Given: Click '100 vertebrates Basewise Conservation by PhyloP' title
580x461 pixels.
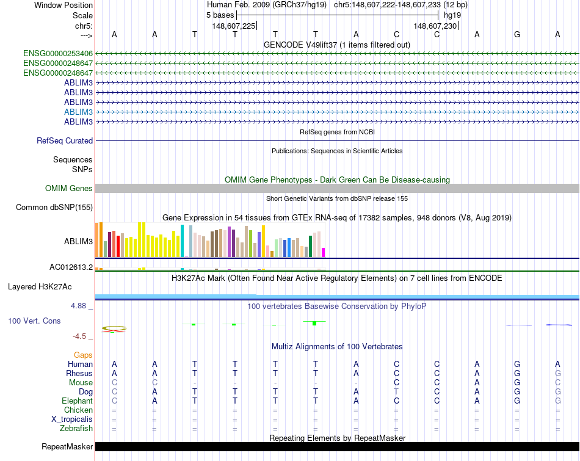Looking at the screenshot, I should pyautogui.click(x=336, y=306).
